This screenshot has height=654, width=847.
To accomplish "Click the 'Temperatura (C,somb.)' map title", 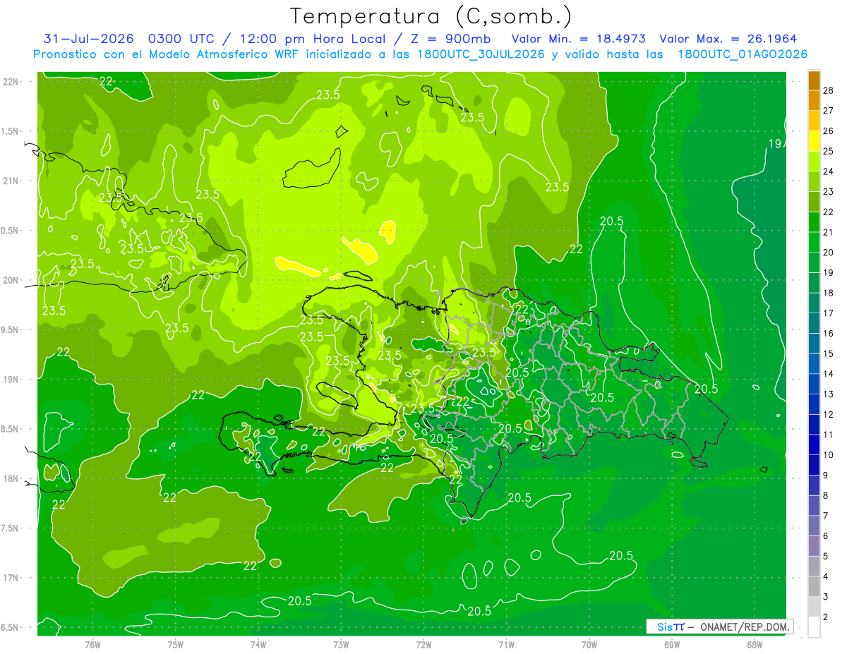I will coord(431,17).
